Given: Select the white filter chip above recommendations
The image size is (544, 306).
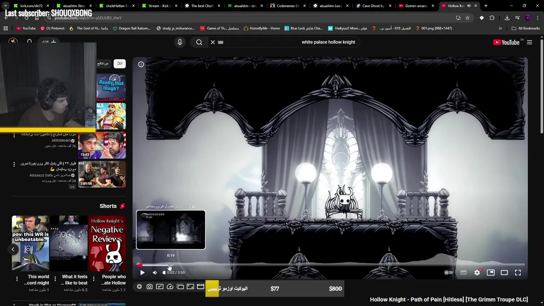Looking at the screenshot, I should pos(119,63).
